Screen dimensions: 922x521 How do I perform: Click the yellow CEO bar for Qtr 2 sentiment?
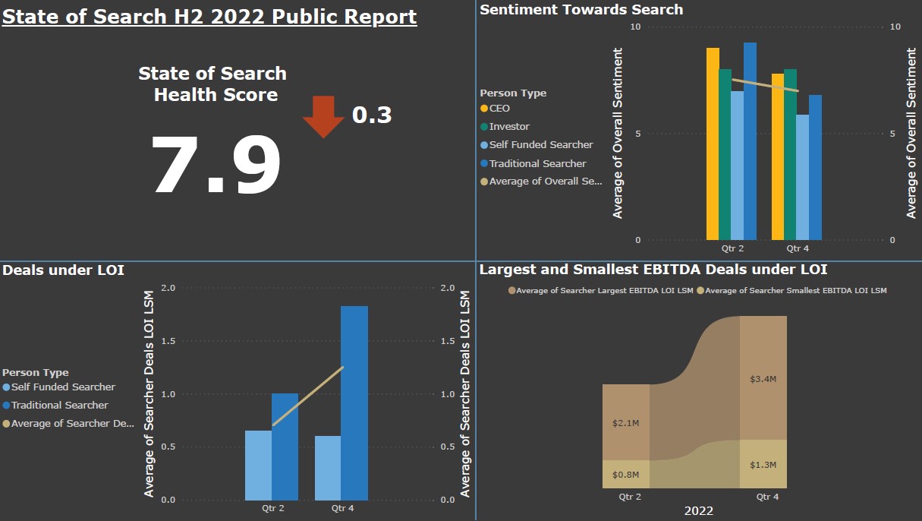(x=713, y=144)
